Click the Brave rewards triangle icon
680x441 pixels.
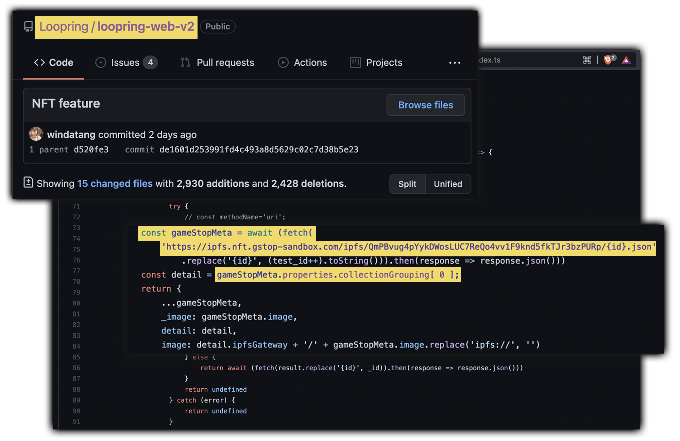(626, 60)
